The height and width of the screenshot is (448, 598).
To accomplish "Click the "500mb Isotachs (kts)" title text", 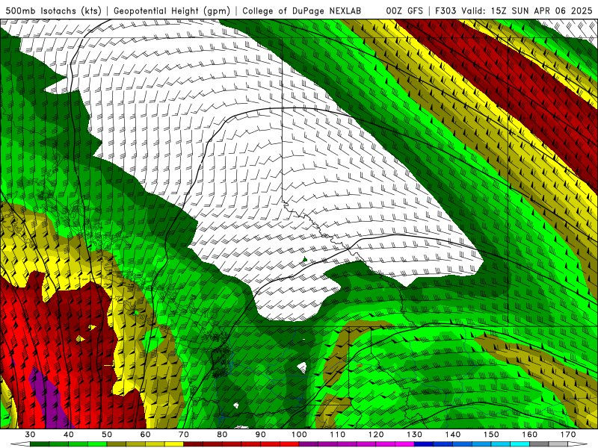I will [x=53, y=10].
